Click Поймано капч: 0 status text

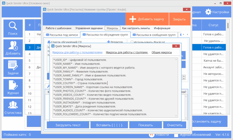17,135
